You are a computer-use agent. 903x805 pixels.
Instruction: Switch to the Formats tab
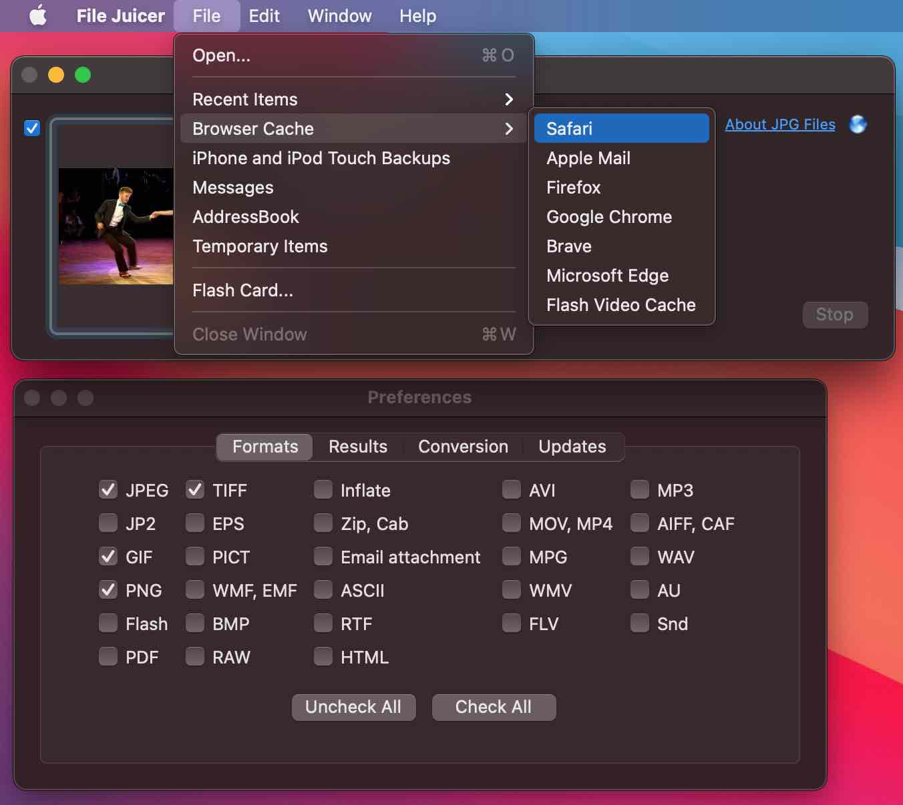[265, 447]
